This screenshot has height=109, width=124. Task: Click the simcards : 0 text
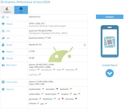[x=34, y=104]
